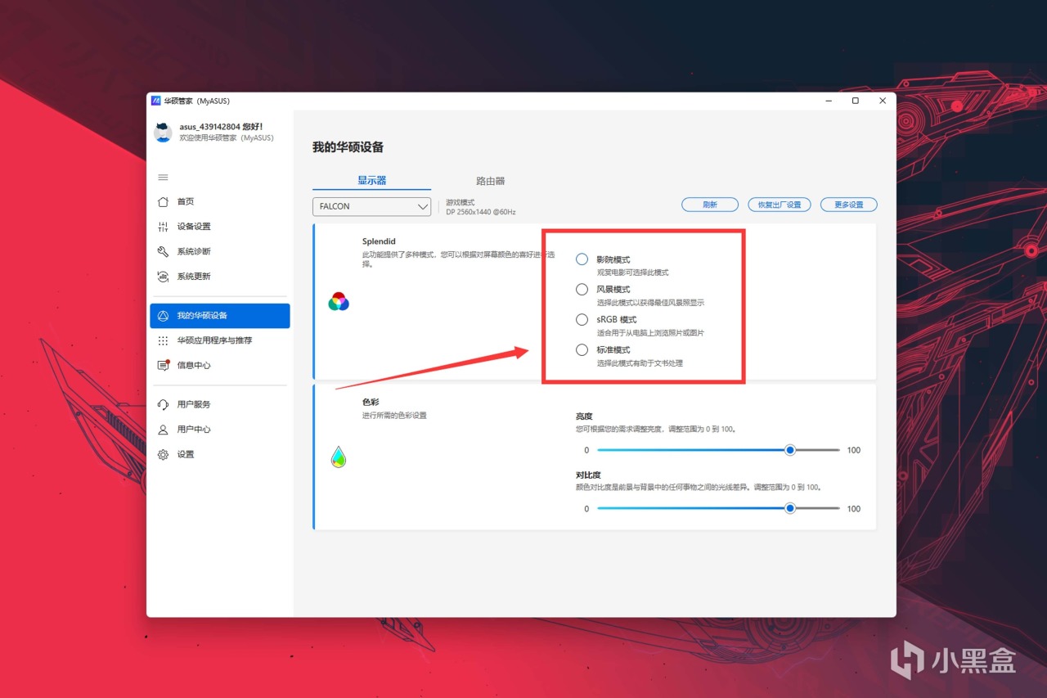Open the hamburger menu in the sidebar
This screenshot has width=1047, height=698.
click(163, 178)
